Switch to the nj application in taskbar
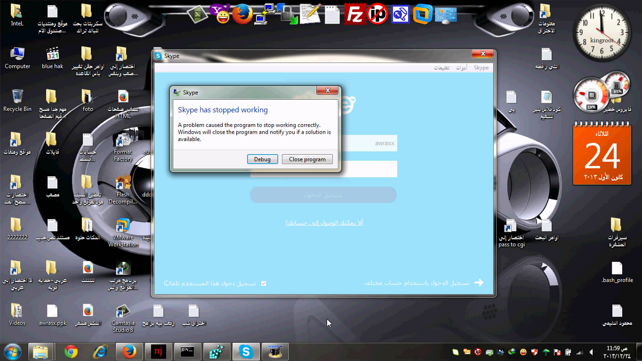The width and height of the screenshot is (642, 361). [x=158, y=352]
